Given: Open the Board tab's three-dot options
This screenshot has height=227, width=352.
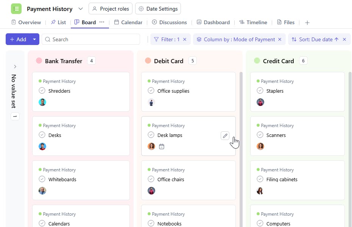Looking at the screenshot, I should 102,22.
